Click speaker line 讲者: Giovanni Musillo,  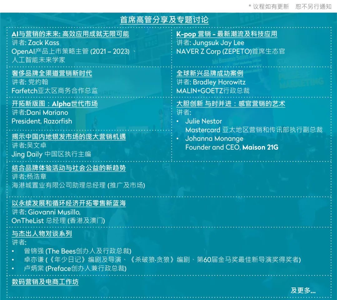46,212
